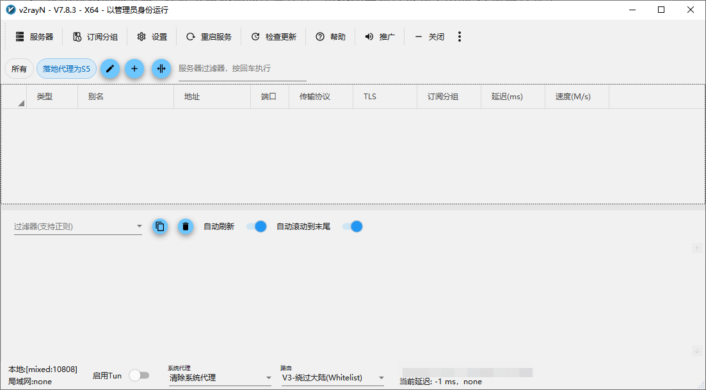Toggle the 启用Tun switch

[139, 375]
